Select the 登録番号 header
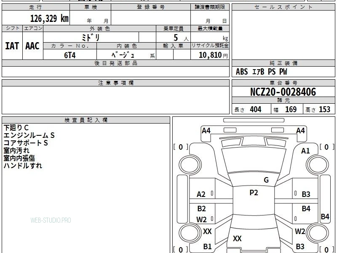337x253 pixels. (151, 7)
